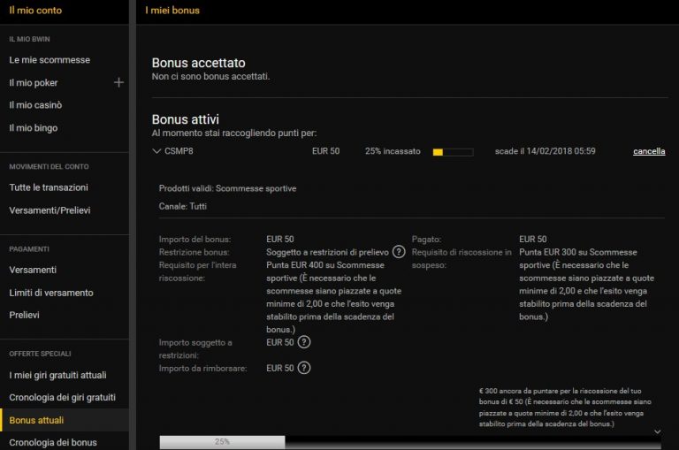
Task: Open Limiti di versamento
Action: pos(51,293)
